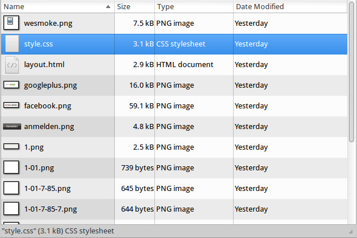This screenshot has height=238, width=357.
Task: Sort files by the Size column header
Action: [134, 7]
